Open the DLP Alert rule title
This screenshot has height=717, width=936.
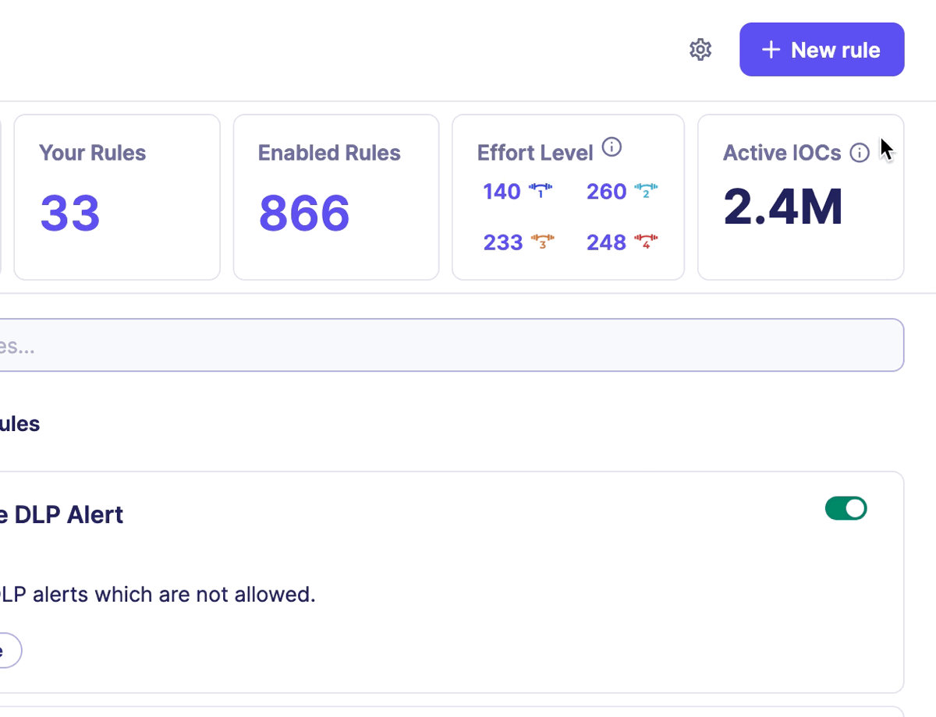61,515
